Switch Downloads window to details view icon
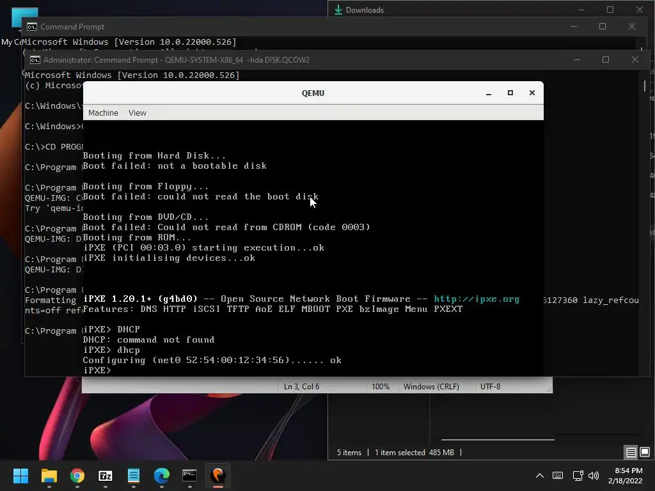The image size is (655, 491). (631, 452)
